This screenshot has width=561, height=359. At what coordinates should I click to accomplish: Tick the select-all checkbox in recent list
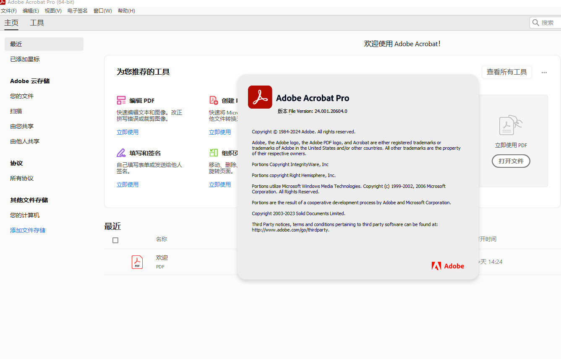click(x=115, y=240)
